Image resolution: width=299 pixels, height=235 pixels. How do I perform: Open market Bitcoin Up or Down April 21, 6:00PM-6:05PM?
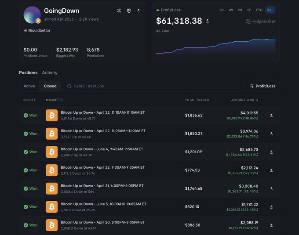[x=102, y=186]
